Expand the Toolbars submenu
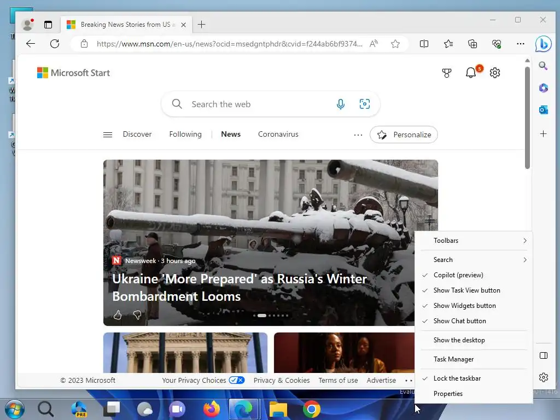The width and height of the screenshot is (560, 420). pyautogui.click(x=474, y=241)
